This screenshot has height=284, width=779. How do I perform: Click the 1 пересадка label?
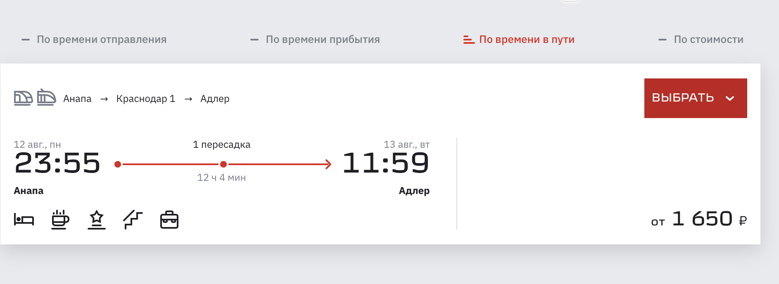[222, 144]
